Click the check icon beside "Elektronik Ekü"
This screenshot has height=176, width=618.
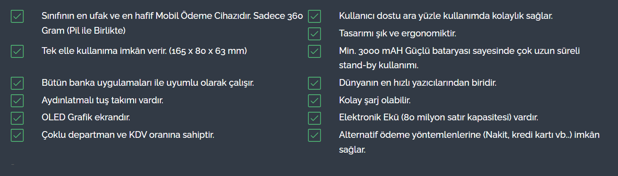[x=315, y=118]
